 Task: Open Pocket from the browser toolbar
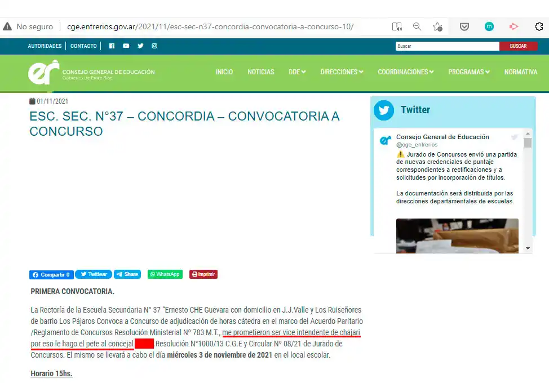(464, 26)
